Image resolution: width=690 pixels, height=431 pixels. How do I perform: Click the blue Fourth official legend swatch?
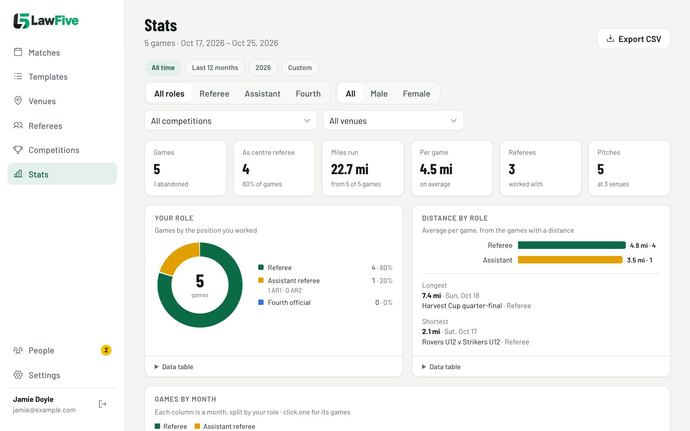(261, 302)
